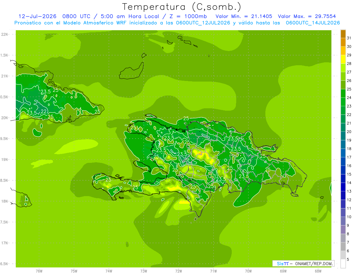Click the blue swatch between 16 and 17
Image resolution: width=357 pixels, height=275 pixels.
coord(343,162)
